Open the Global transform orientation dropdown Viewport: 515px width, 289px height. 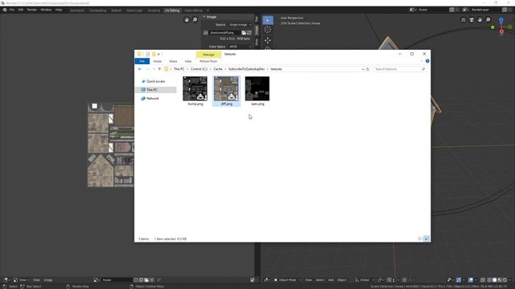pos(365,280)
